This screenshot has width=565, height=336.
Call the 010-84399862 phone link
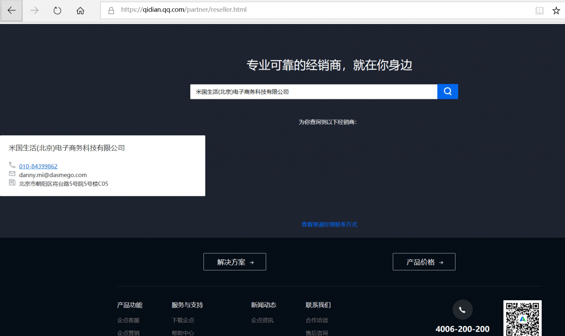(38, 166)
